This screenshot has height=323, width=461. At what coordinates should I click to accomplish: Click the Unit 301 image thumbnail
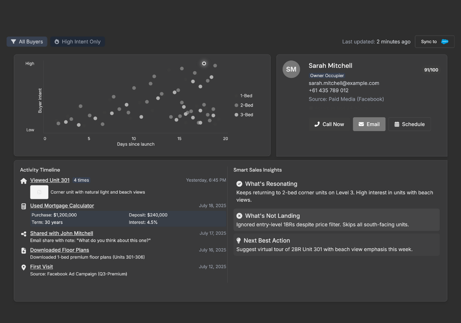[39, 192]
